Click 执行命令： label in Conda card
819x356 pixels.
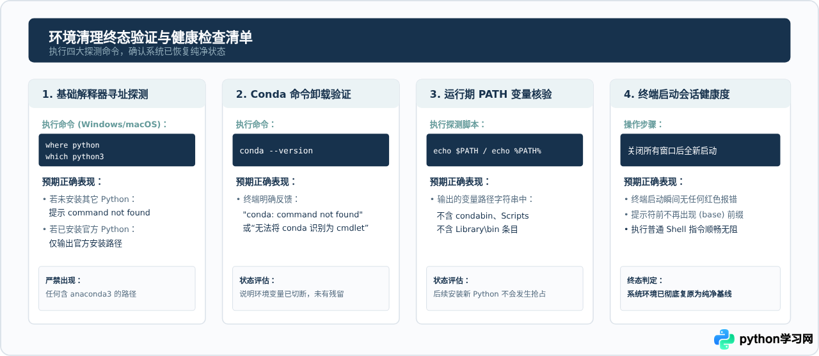coord(256,124)
